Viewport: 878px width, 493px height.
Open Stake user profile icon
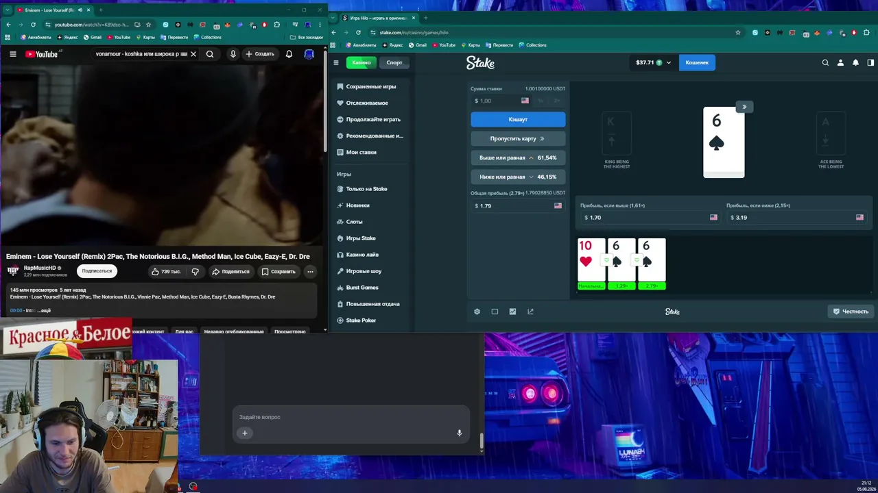[840, 62]
